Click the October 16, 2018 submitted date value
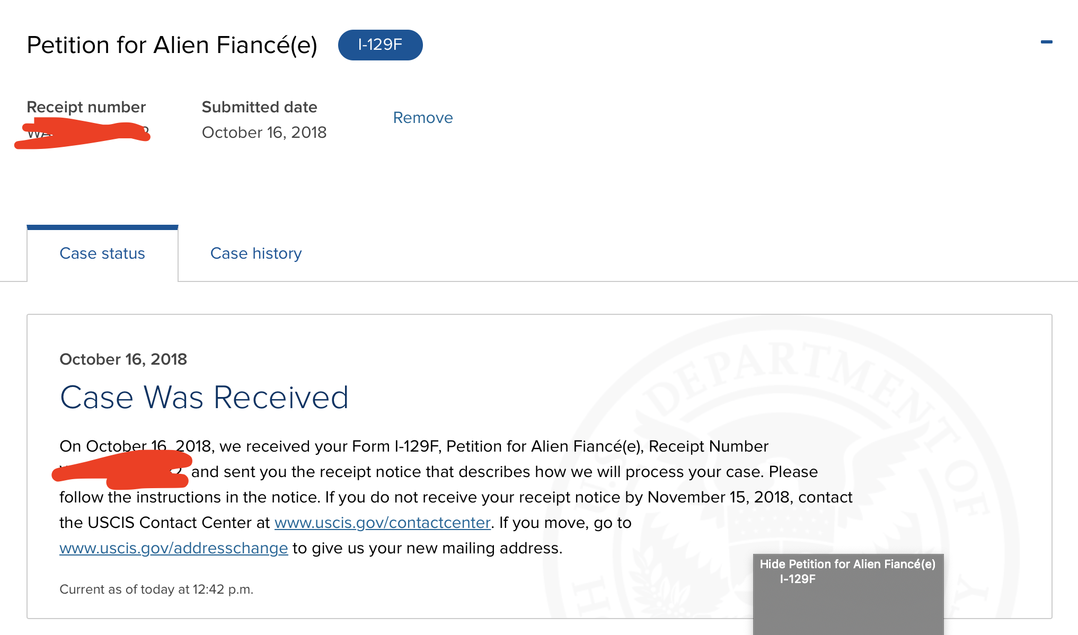Image resolution: width=1078 pixels, height=635 pixels. tap(264, 133)
